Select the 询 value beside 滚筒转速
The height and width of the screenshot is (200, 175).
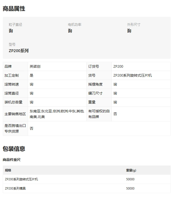click(31, 84)
